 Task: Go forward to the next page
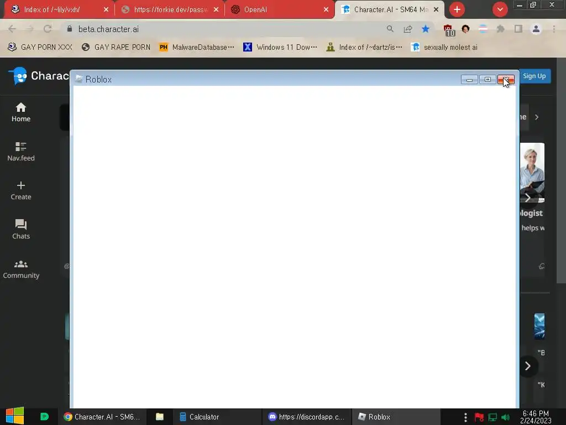click(30, 29)
